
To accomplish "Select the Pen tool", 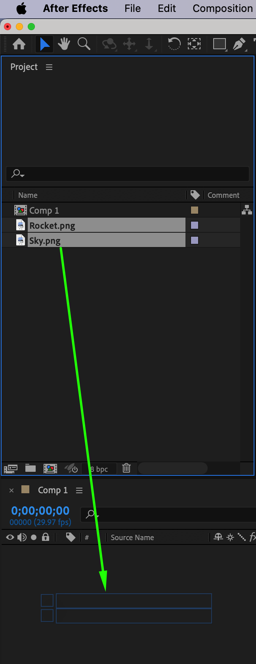I will coord(239,44).
